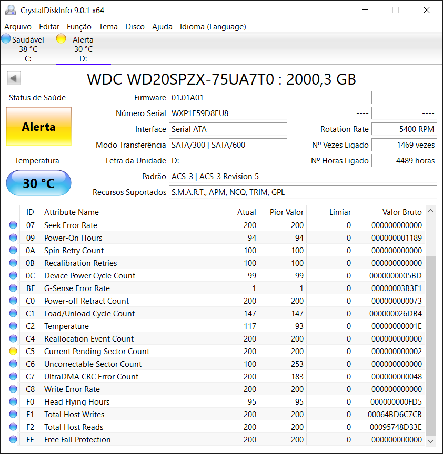Select the Current Pending Sector Count row name
Screen dimensions: 443x454
point(97,351)
